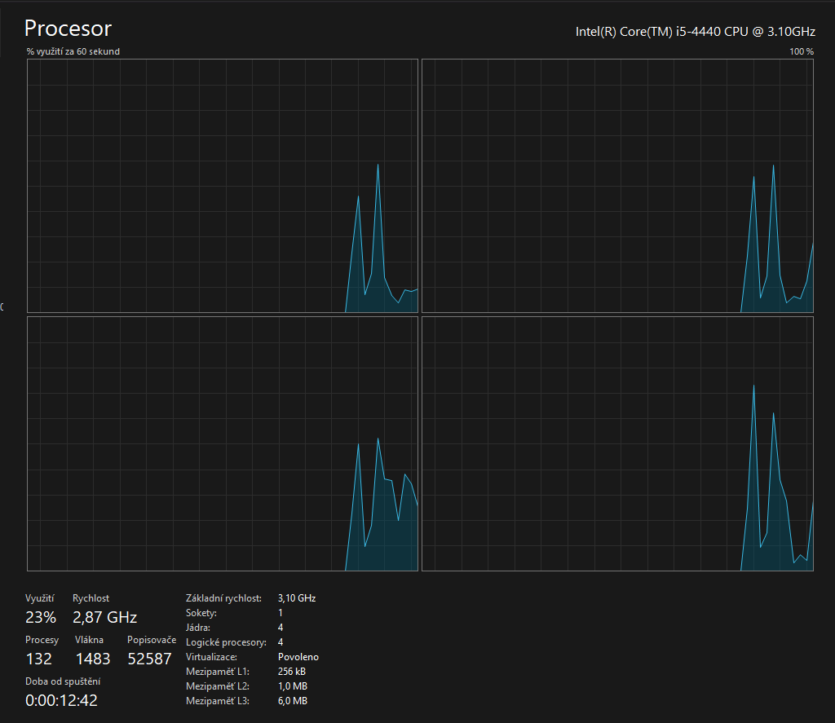Click the 100 % graph scale label

[x=801, y=51]
